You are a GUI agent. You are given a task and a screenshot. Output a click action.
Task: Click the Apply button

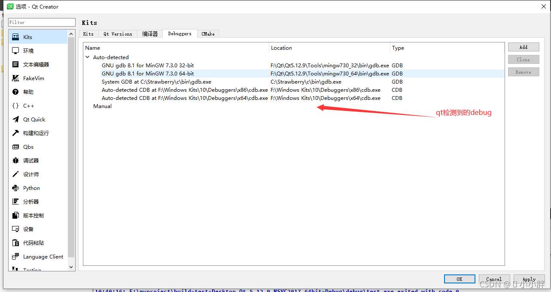click(529, 279)
